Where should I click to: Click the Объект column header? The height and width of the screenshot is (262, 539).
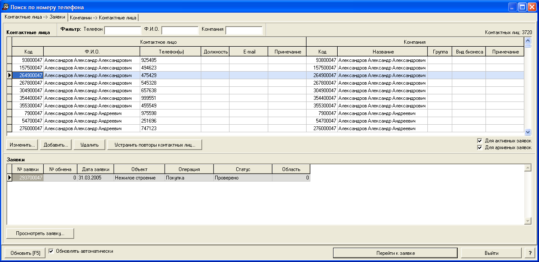(x=139, y=169)
